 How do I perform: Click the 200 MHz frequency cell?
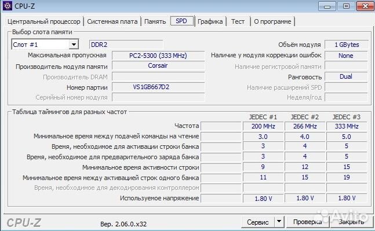click(263, 126)
